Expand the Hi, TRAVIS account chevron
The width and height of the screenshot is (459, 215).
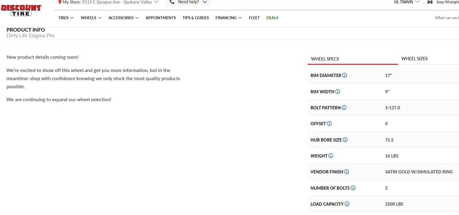[x=417, y=2]
